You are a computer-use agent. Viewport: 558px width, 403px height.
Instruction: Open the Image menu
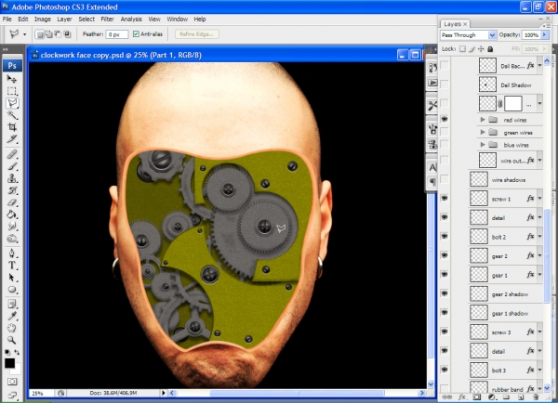43,19
